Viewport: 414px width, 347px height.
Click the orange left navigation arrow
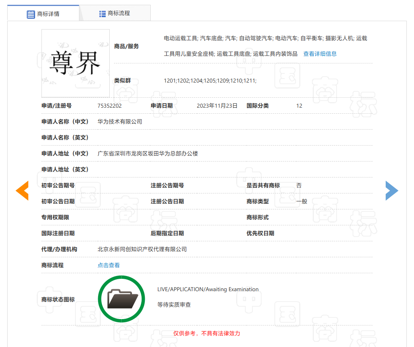(x=22, y=190)
